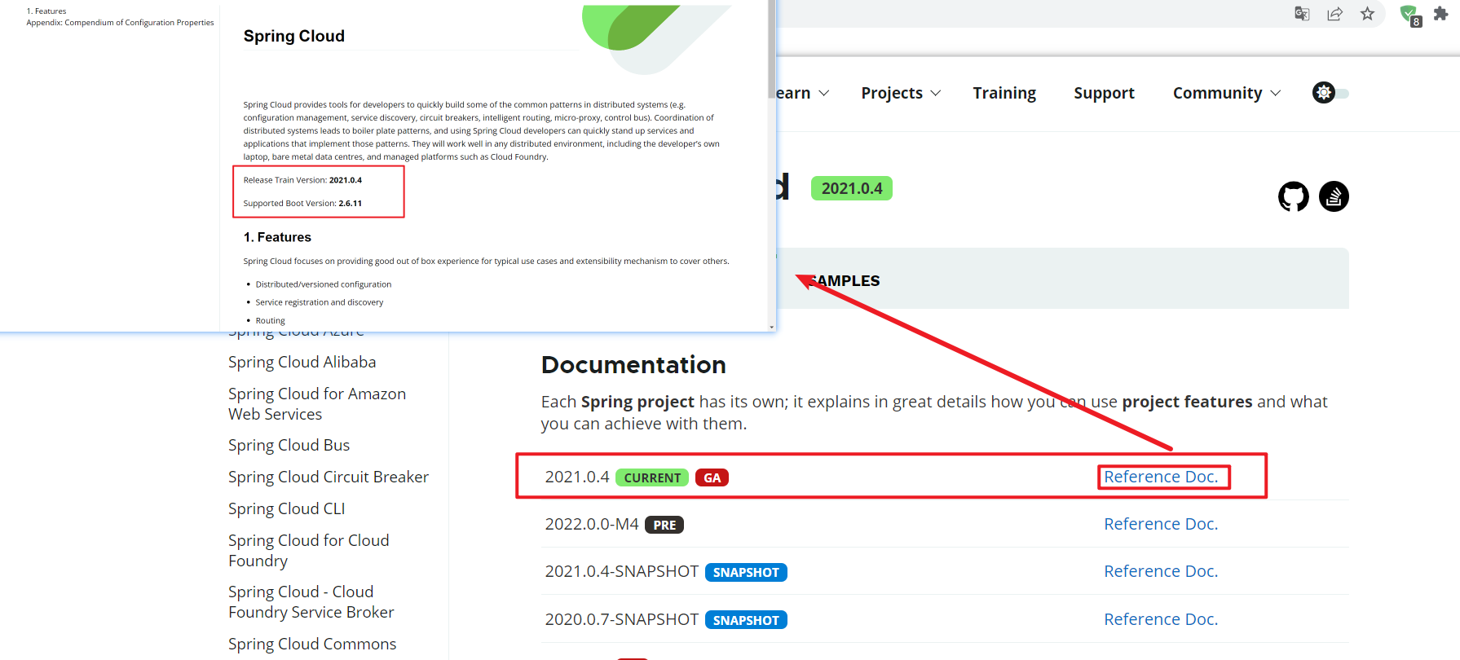Click the Distributed/versioned configuration bullet
The width and height of the screenshot is (1460, 660).
(324, 284)
